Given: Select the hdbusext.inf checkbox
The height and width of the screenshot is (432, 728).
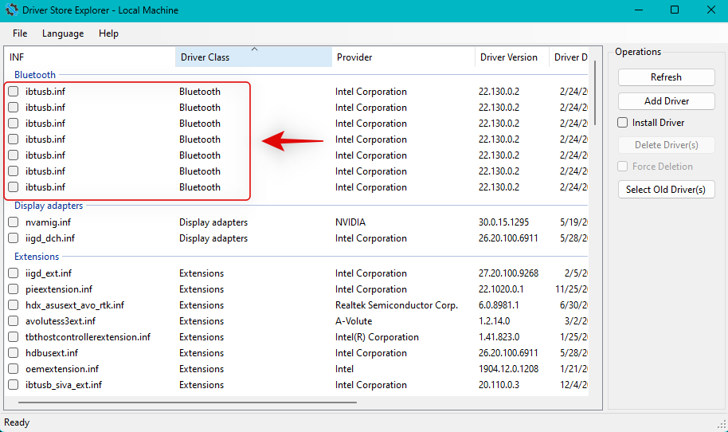Looking at the screenshot, I should point(14,353).
